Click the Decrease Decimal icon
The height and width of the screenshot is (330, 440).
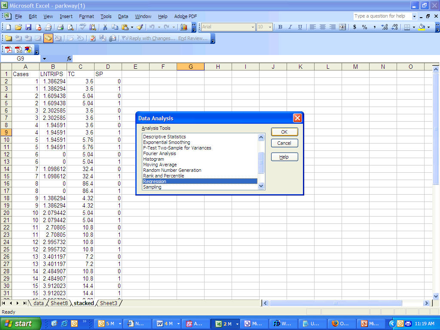click(x=394, y=27)
